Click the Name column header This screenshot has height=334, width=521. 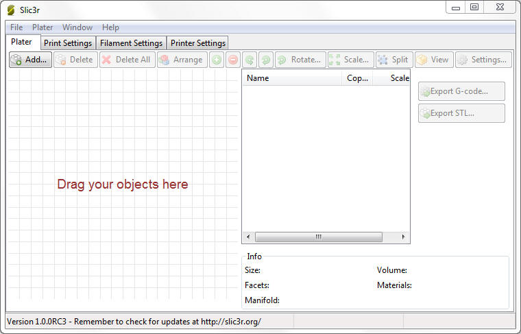point(292,78)
